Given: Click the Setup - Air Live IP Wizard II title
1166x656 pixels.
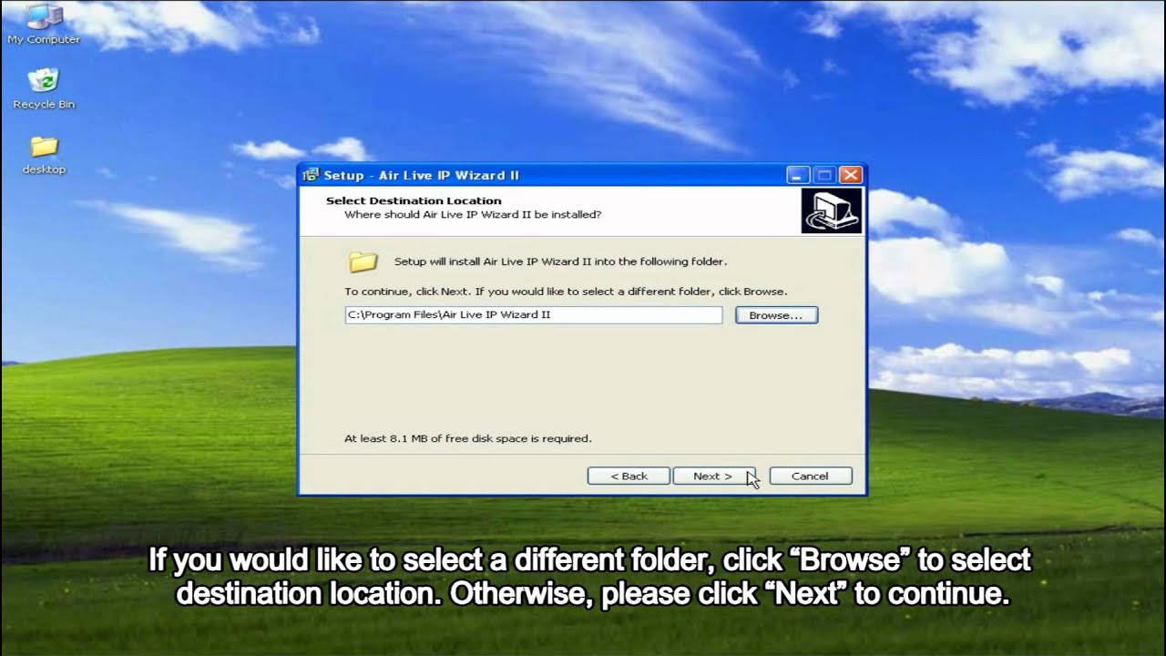Looking at the screenshot, I should pyautogui.click(x=422, y=176).
